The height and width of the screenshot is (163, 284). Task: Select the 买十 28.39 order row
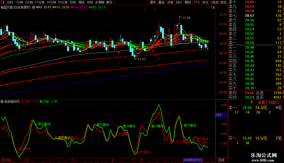click(x=255, y=88)
